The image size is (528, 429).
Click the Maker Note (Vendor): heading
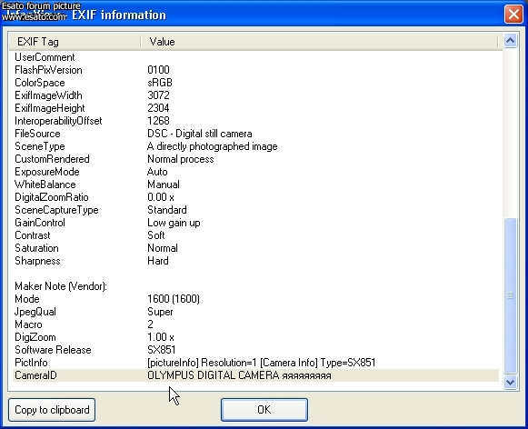[61, 286]
